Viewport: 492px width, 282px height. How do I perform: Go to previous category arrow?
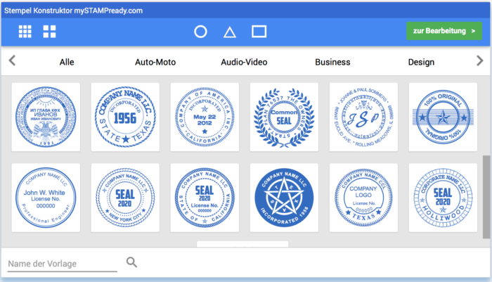[12, 60]
